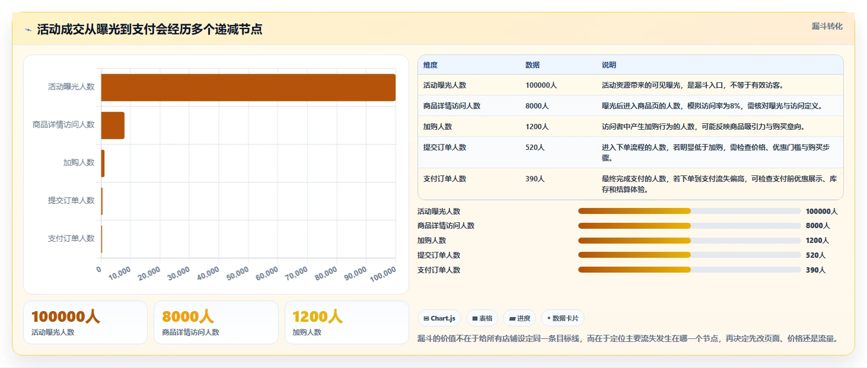Click the 100000人 cell in the table

click(541, 85)
